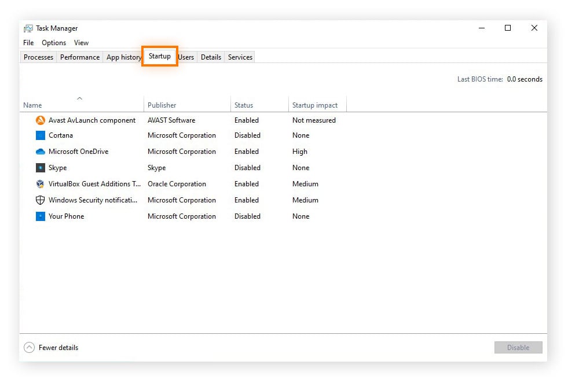
Task: Click the Last BIOS time 0.0 seconds value
Action: 525,79
